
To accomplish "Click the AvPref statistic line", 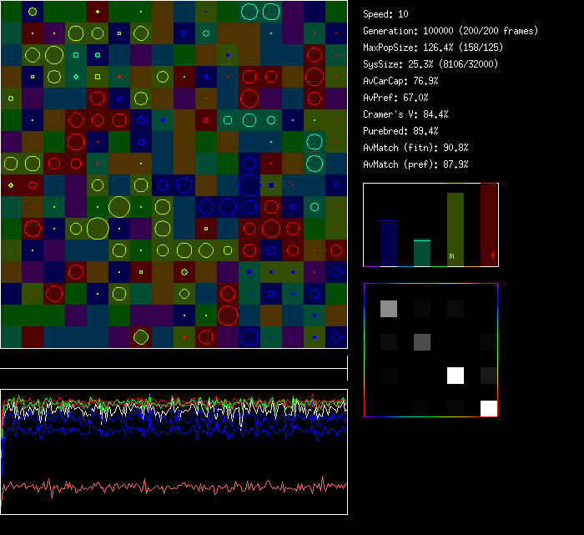I will tap(396, 98).
